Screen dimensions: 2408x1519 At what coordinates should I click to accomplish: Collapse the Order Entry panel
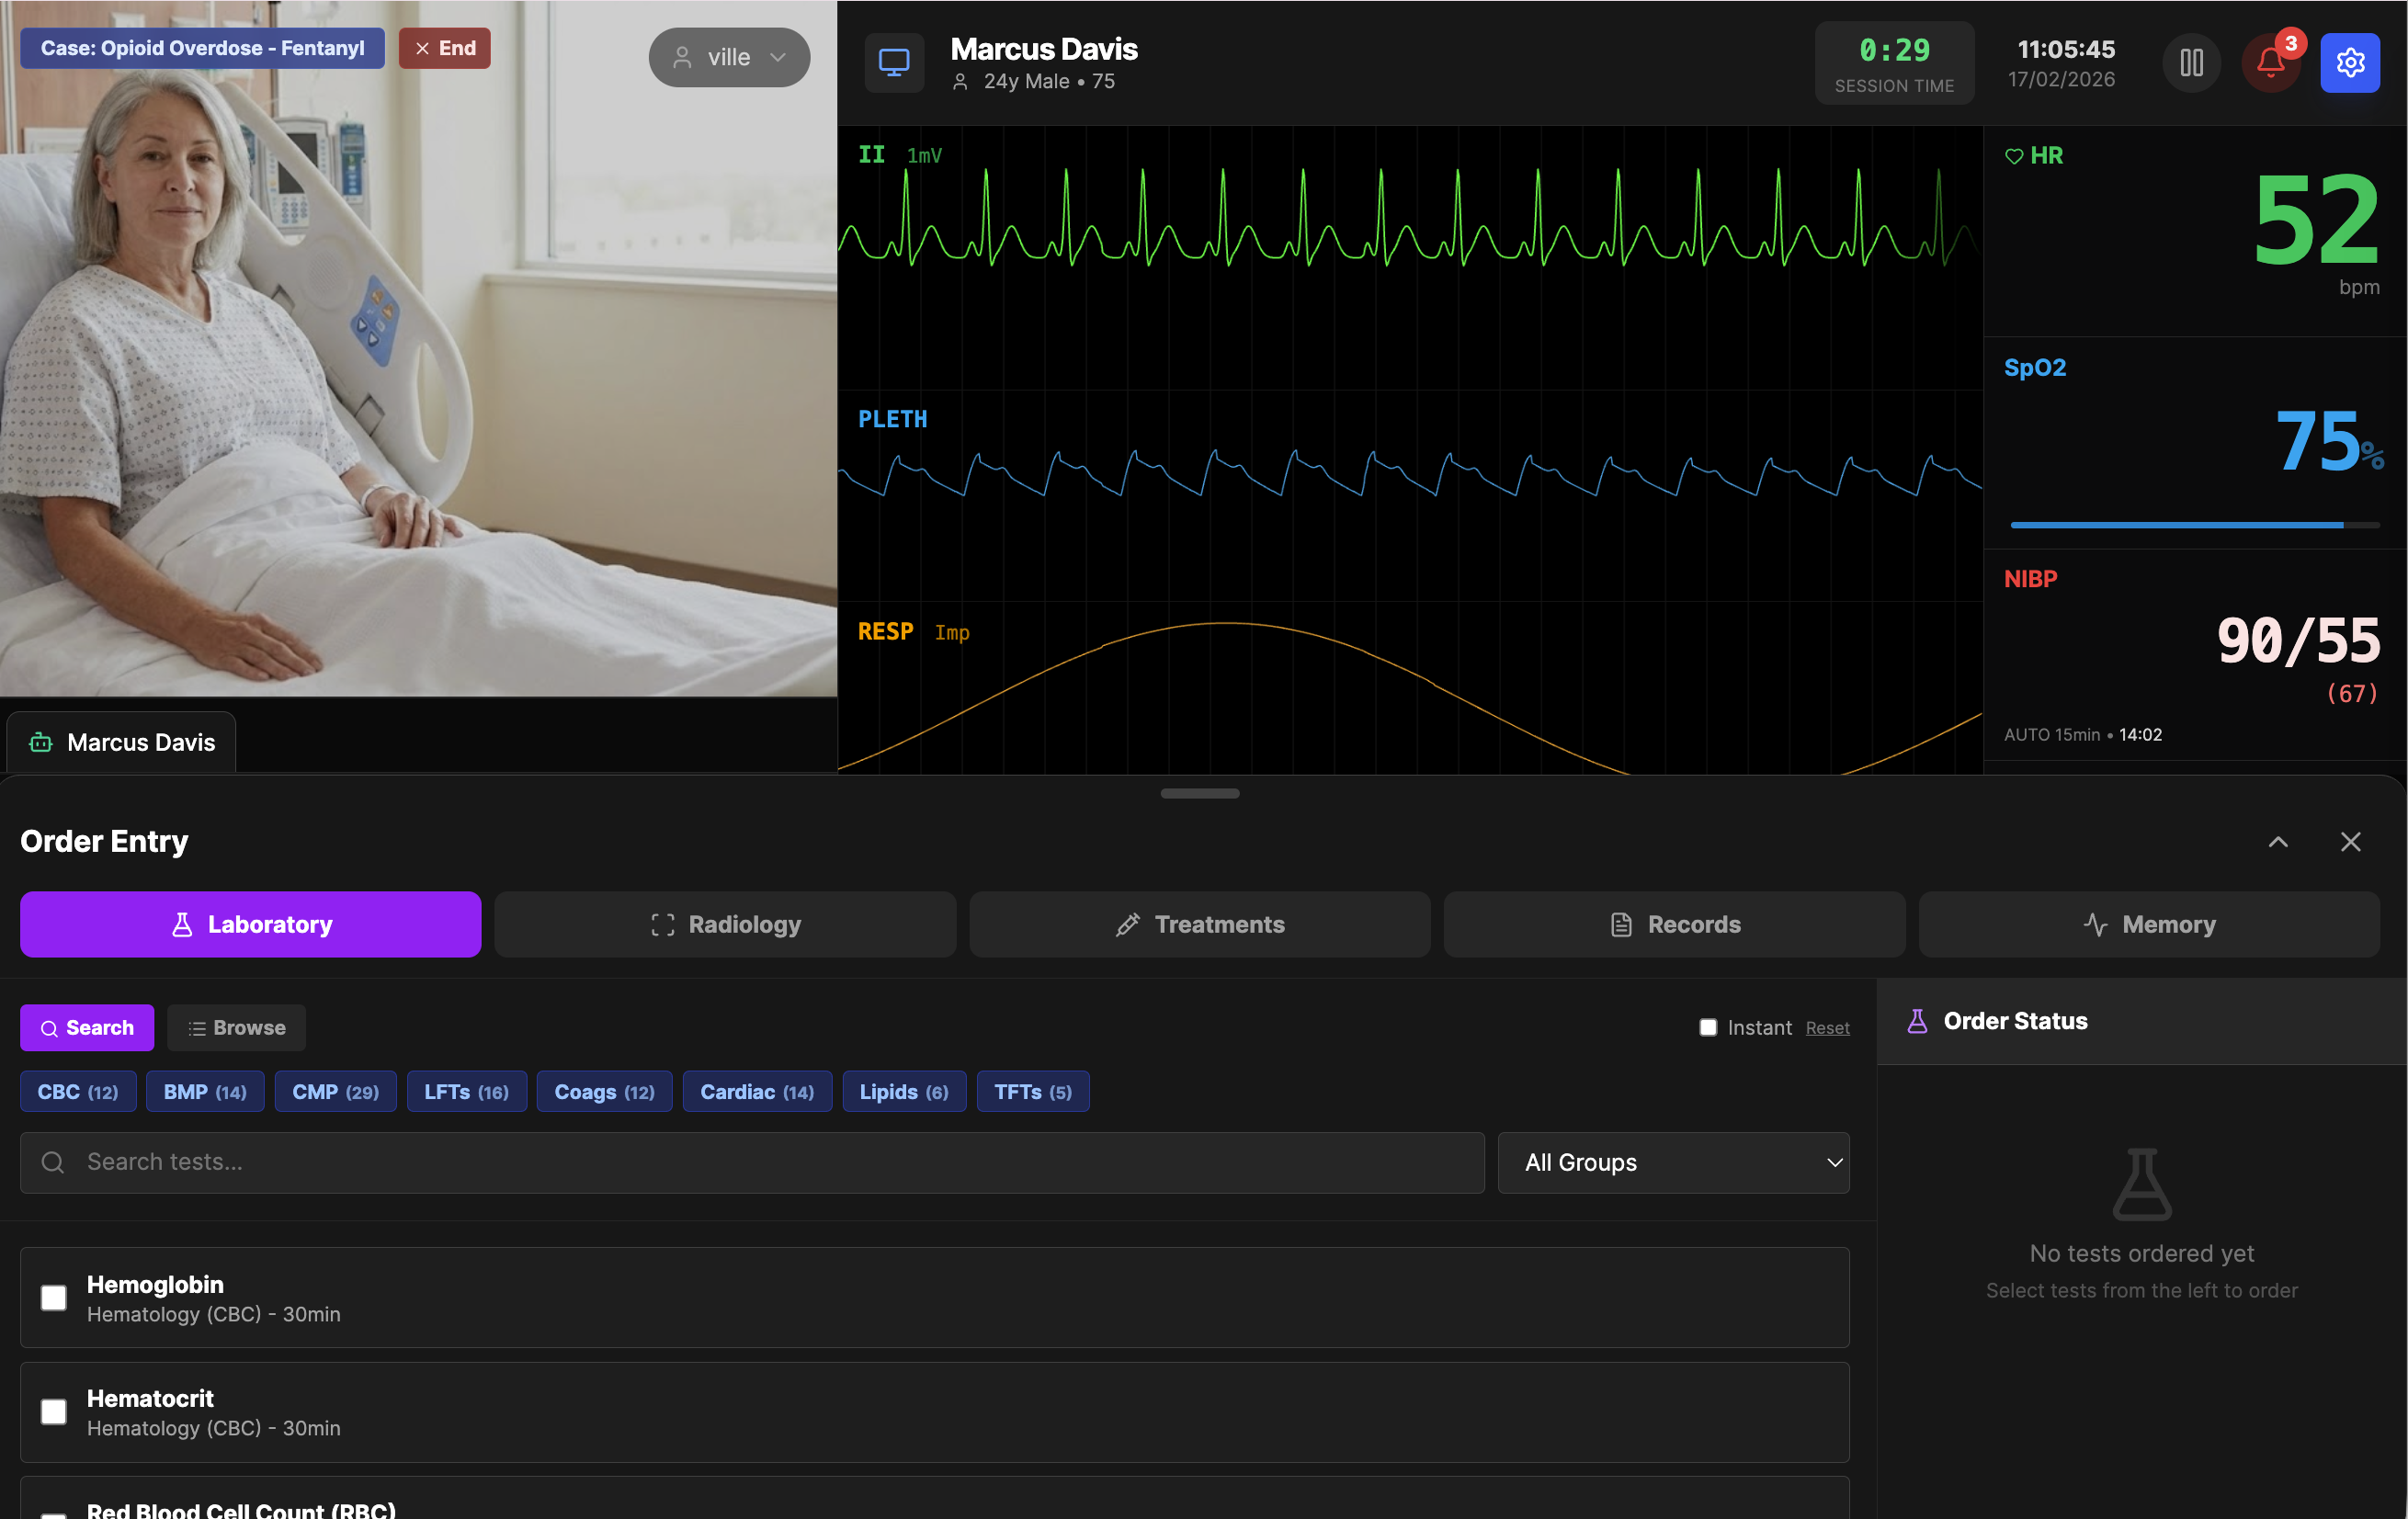click(x=2278, y=841)
